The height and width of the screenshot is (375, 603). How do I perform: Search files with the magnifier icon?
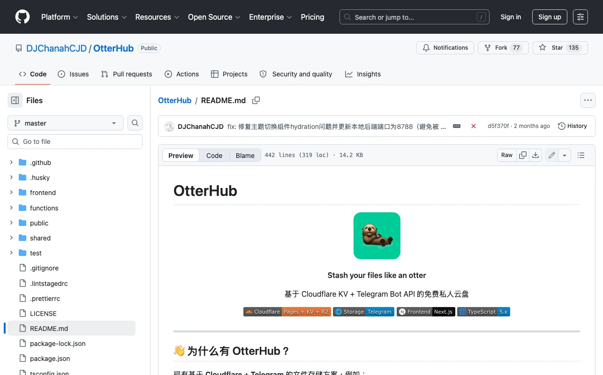(x=135, y=123)
